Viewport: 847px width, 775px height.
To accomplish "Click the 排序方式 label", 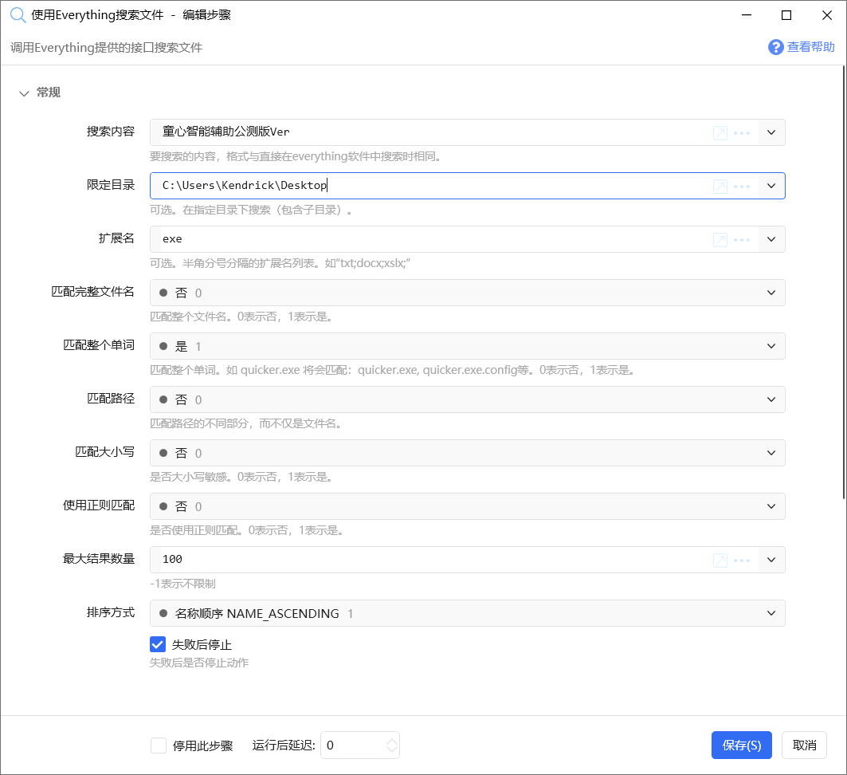I will click(x=111, y=612).
